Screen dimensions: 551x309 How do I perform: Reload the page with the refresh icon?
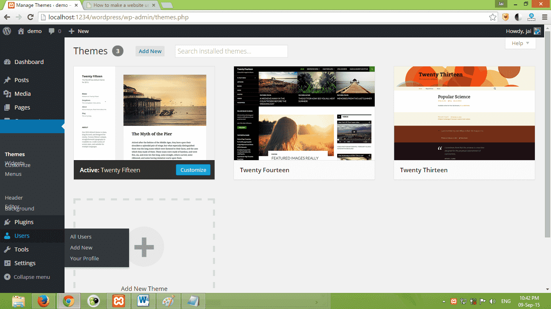pyautogui.click(x=30, y=17)
